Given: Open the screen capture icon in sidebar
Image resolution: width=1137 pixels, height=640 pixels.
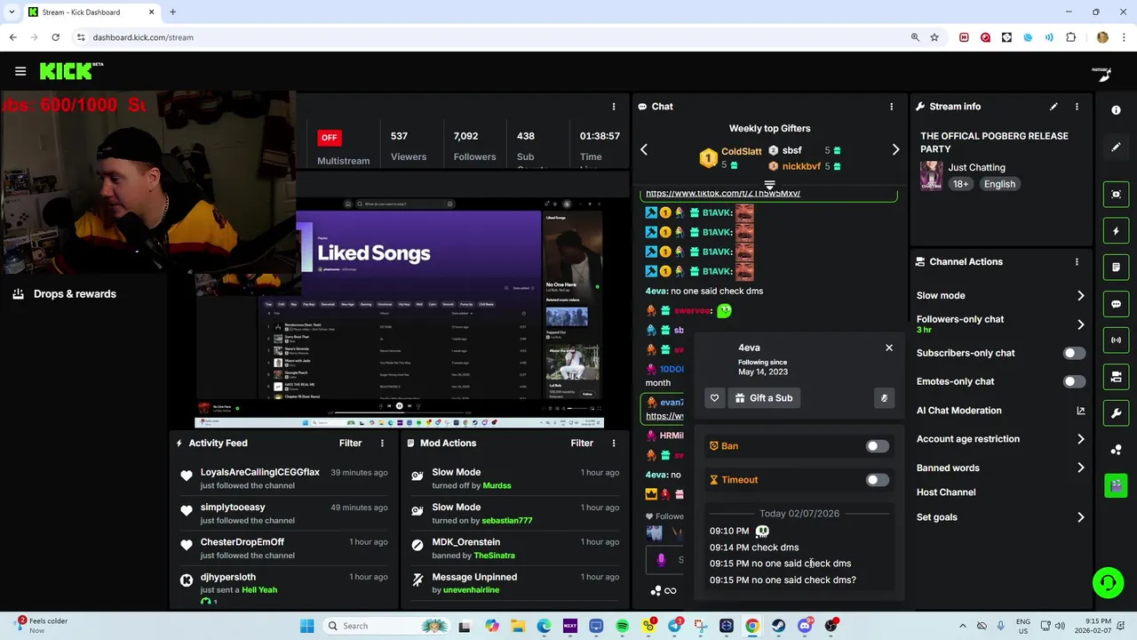Looking at the screenshot, I should 1117,194.
